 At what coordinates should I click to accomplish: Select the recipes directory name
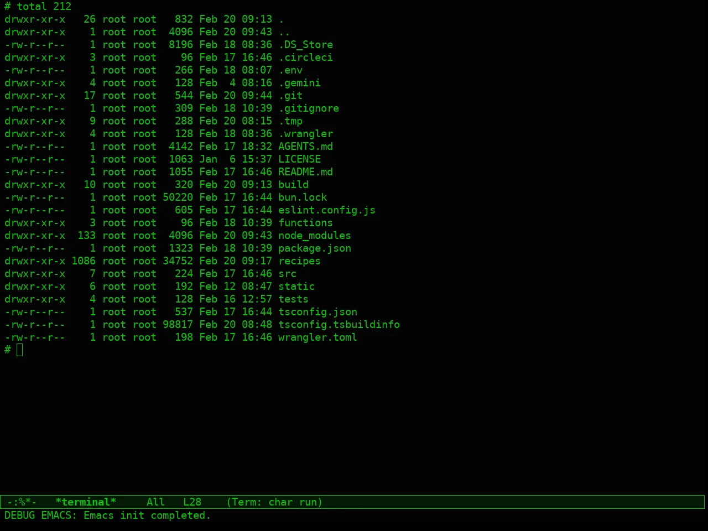click(x=300, y=261)
